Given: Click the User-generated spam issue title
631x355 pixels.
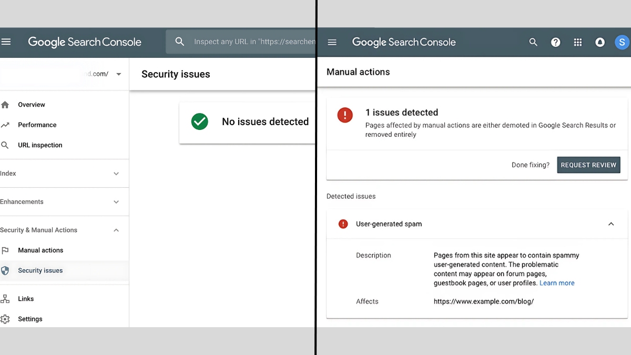Looking at the screenshot, I should [389, 224].
